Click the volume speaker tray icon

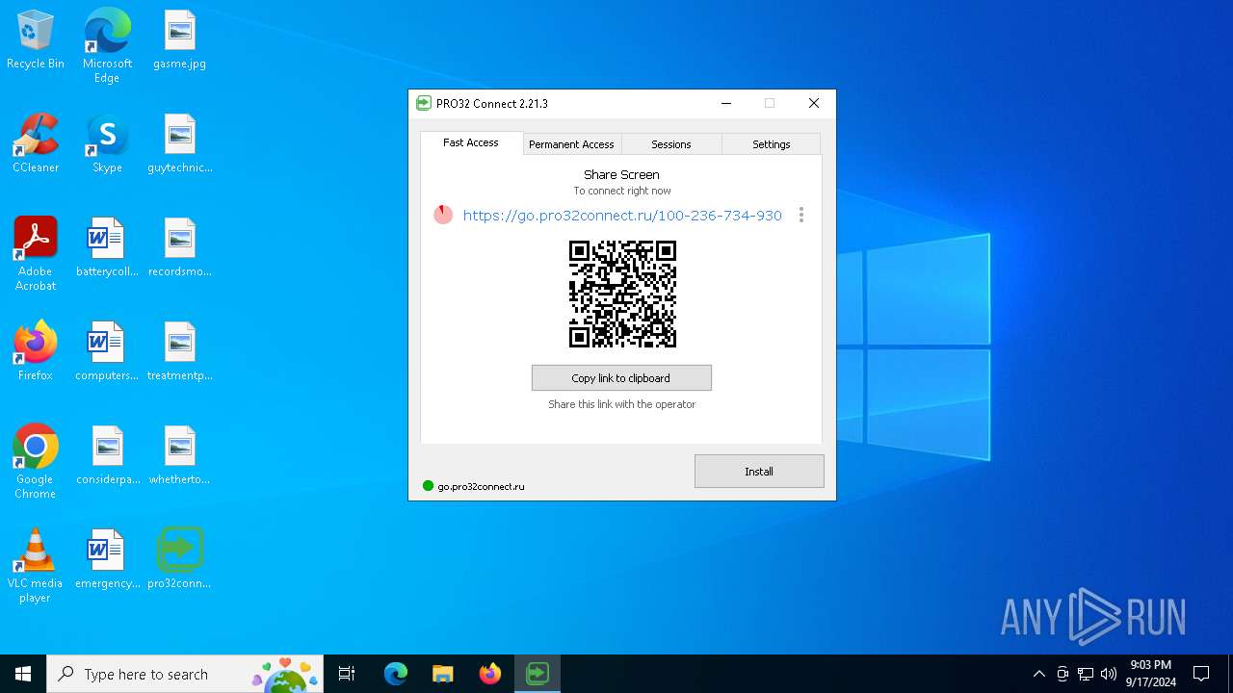pos(1109,674)
